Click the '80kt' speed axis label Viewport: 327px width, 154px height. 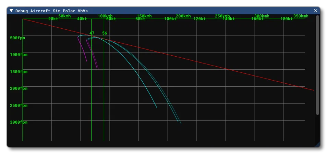point(140,19)
